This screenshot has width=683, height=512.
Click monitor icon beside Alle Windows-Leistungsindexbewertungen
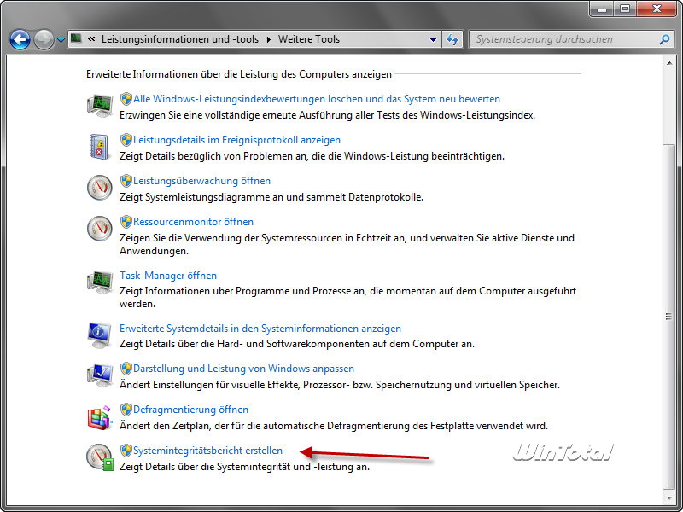(100, 106)
